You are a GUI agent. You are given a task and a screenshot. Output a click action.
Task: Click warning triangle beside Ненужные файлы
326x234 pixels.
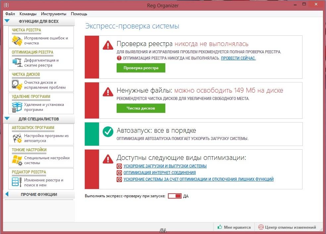point(108,92)
